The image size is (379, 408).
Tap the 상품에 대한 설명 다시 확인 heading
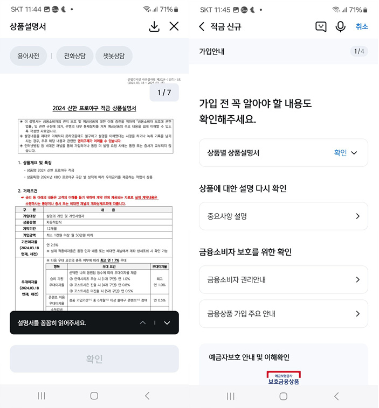coord(243,188)
